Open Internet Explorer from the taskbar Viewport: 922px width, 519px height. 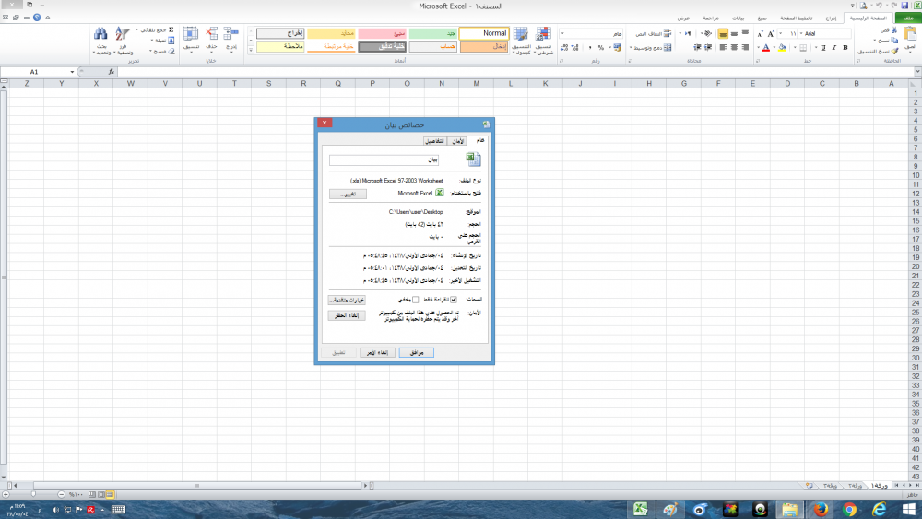pyautogui.click(x=879, y=509)
